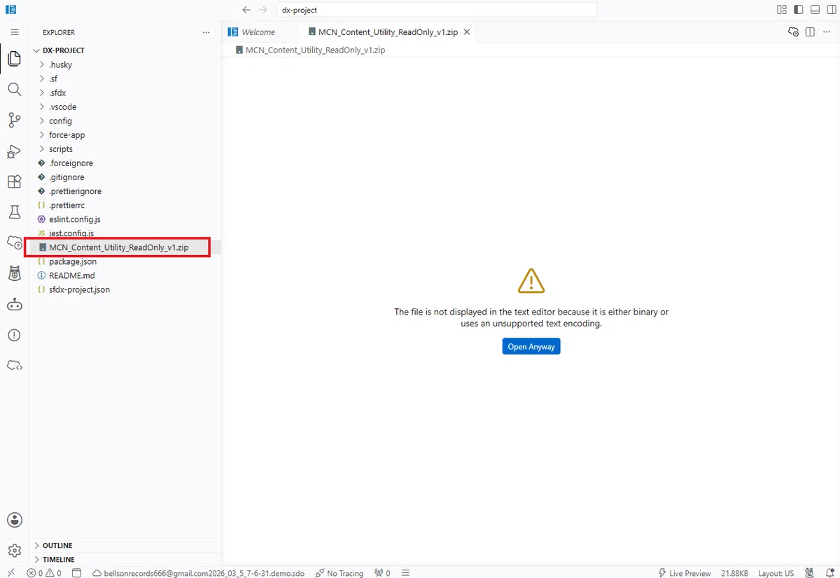The width and height of the screenshot is (840, 578).
Task: Toggle bottom panel visibility
Action: [x=815, y=10]
